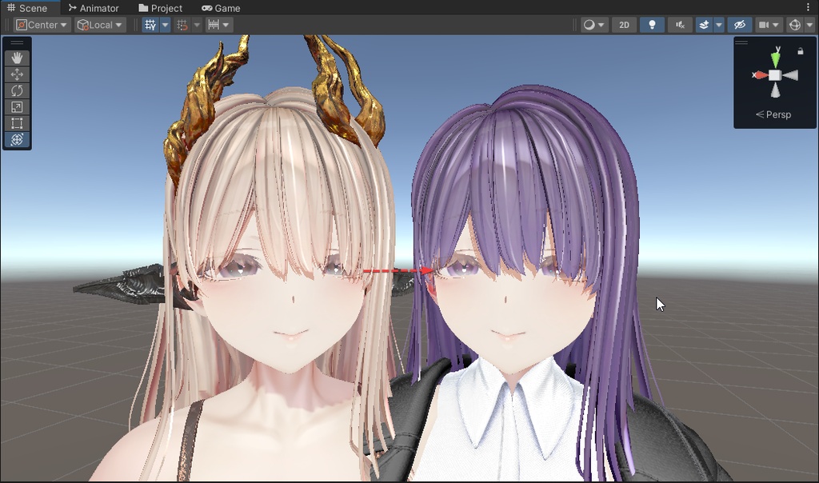The height and width of the screenshot is (483, 819).
Task: Toggle scene lighting bulb button
Action: click(x=652, y=25)
